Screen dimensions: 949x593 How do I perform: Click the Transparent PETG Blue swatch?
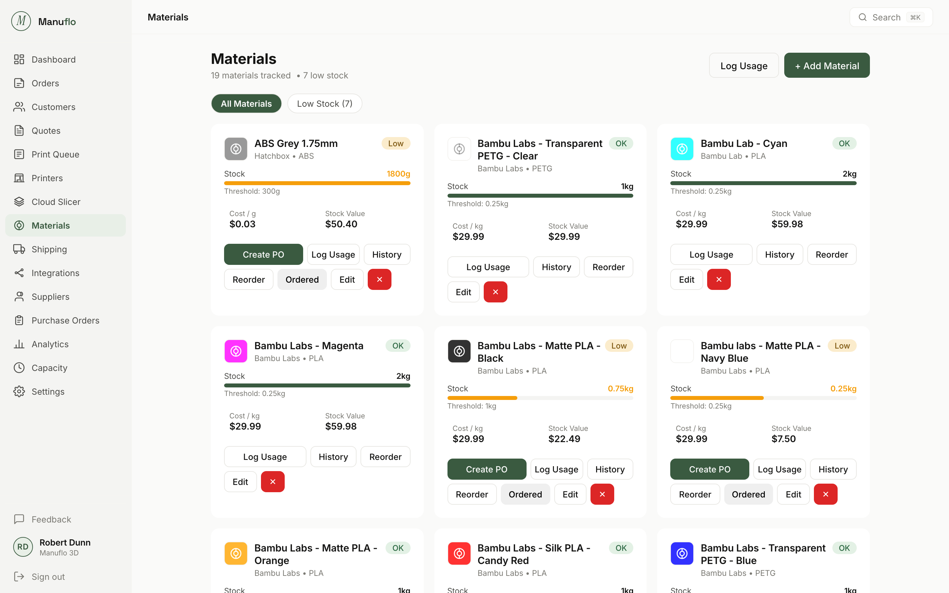(x=682, y=554)
